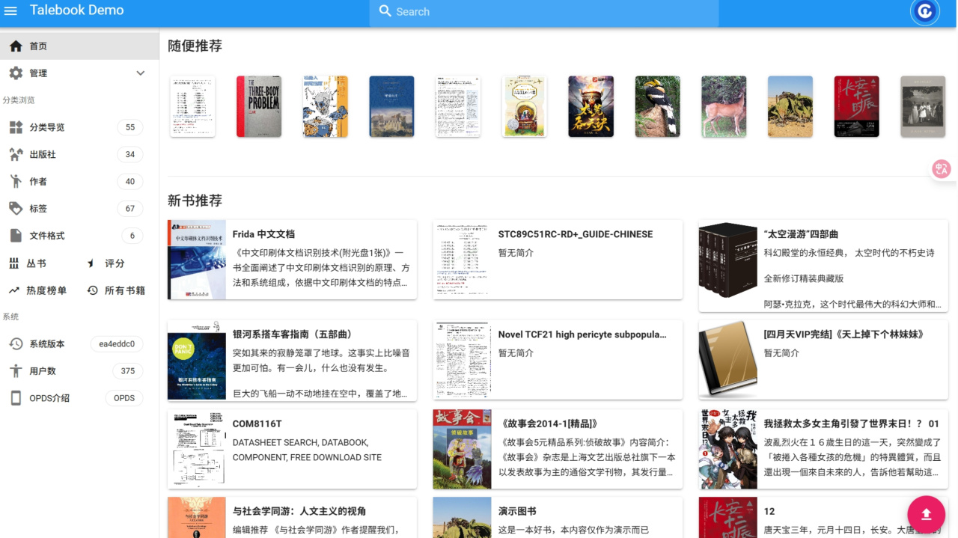
Task: Open 《故事会2014-1[精品]》 book card
Action: [558, 449]
